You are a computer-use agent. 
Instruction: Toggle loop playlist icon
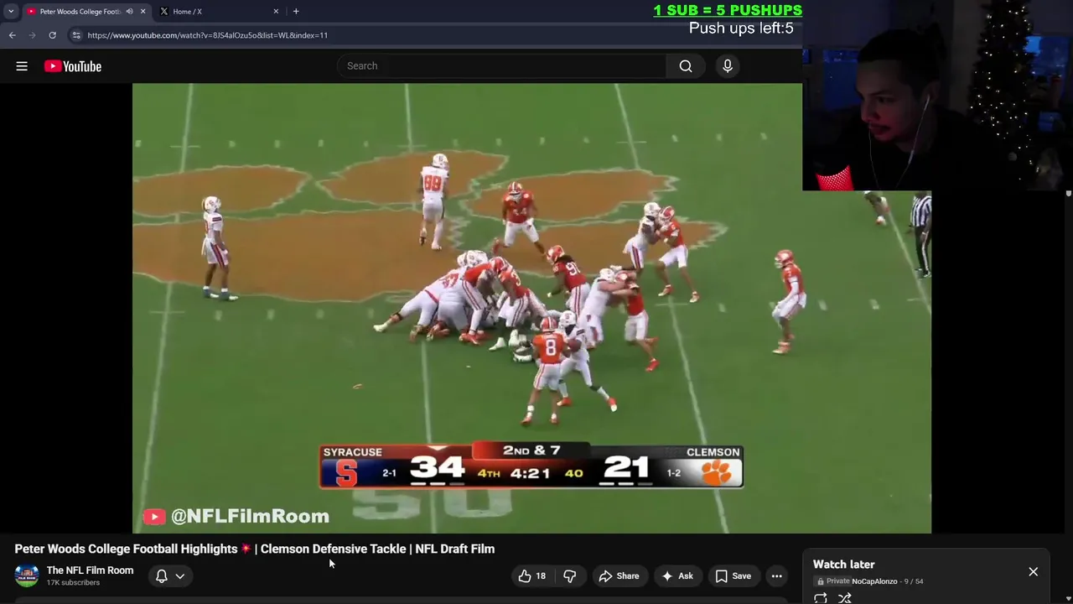tap(821, 598)
